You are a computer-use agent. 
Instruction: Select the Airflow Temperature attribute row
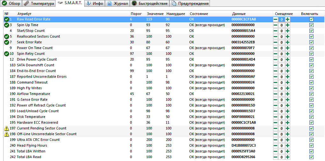tap(164, 94)
